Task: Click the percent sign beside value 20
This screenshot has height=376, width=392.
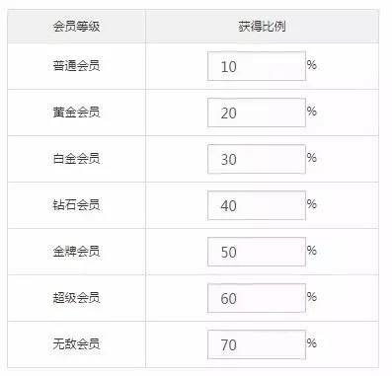Action: pyautogui.click(x=312, y=112)
